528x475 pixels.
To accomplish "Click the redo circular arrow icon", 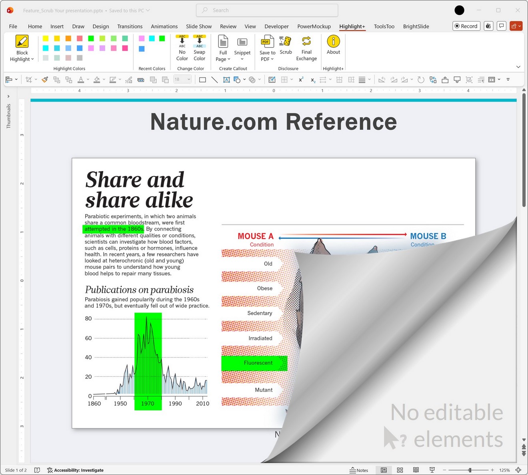I will pos(421,80).
